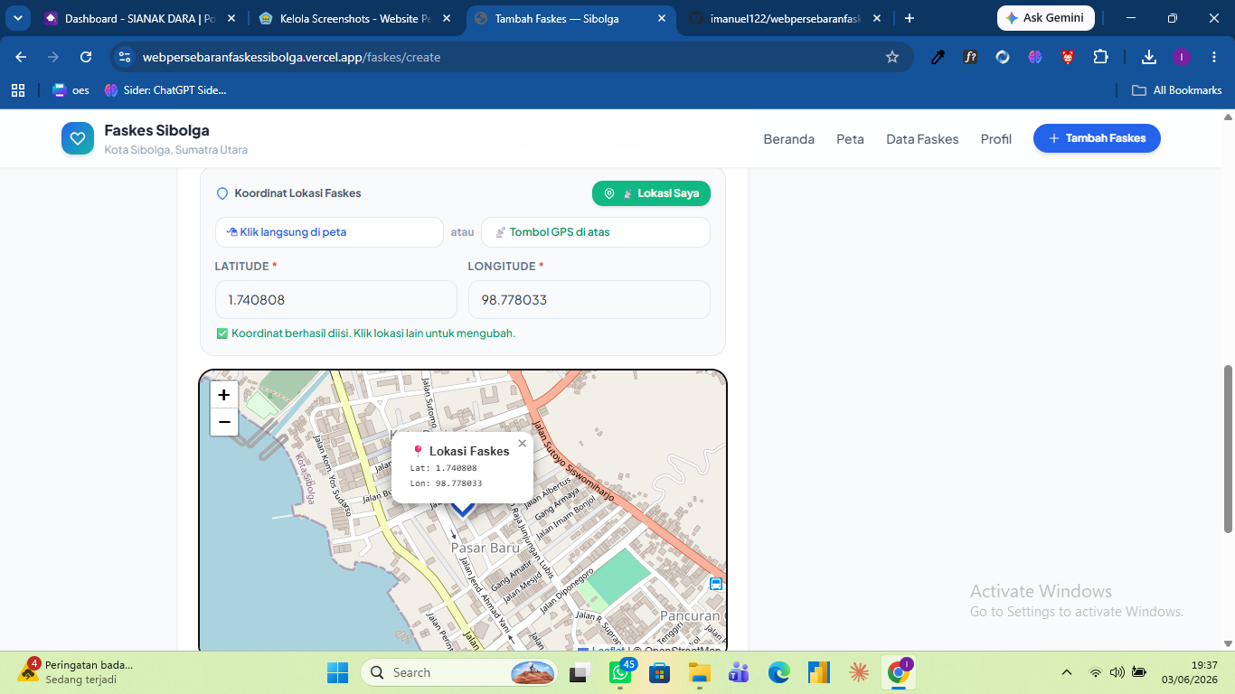The height and width of the screenshot is (694, 1235).
Task: Open Microsoft Edge from taskbar
Action: click(x=778, y=672)
